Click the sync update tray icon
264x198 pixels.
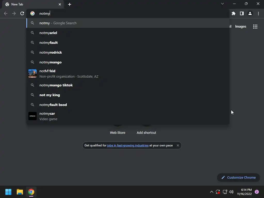[x=218, y=192]
